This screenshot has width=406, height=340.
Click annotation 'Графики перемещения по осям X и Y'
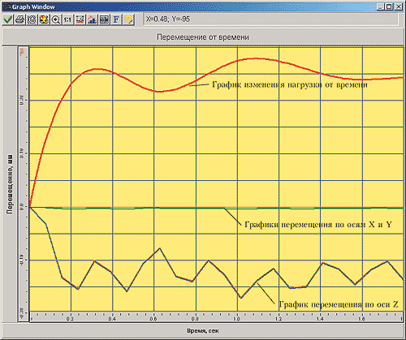tap(318, 225)
